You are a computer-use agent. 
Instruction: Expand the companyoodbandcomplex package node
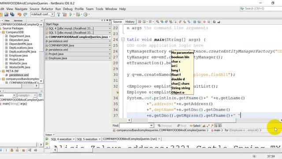(x=0, y=79)
